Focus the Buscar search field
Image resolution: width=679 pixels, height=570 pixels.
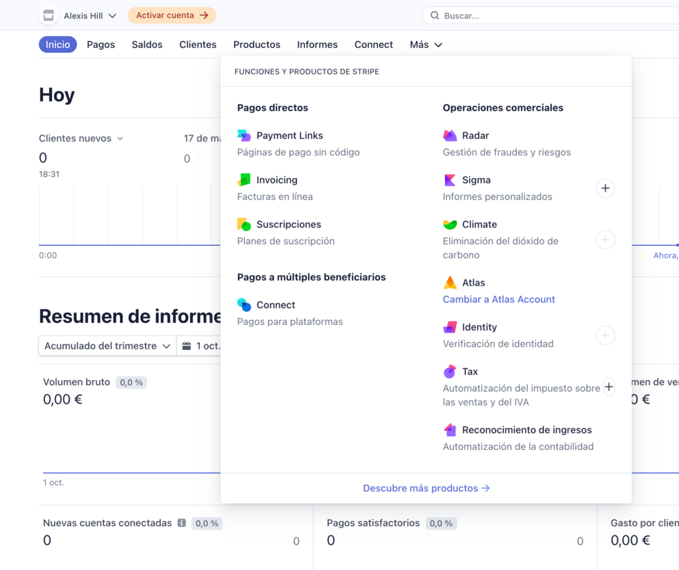pos(548,15)
